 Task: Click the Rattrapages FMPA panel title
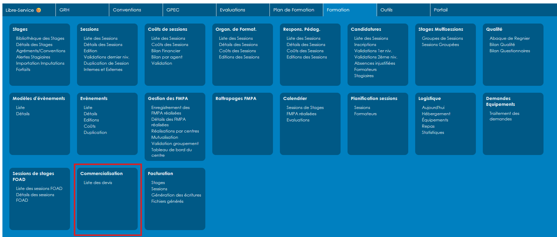click(236, 99)
